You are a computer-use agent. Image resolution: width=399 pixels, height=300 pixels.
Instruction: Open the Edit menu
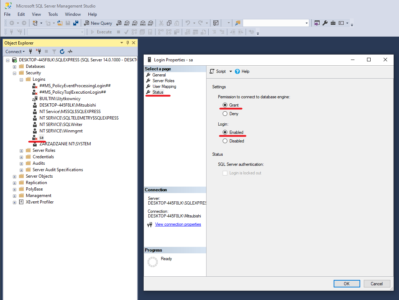coord(21,14)
